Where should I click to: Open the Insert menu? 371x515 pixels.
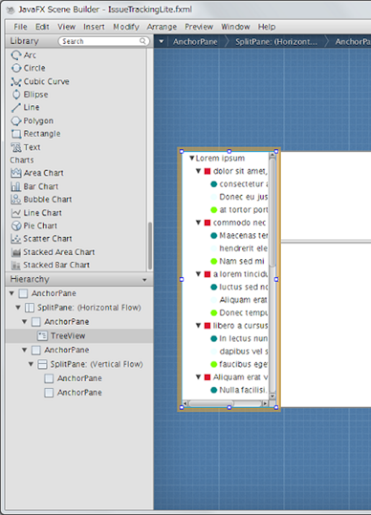pyautogui.click(x=94, y=27)
